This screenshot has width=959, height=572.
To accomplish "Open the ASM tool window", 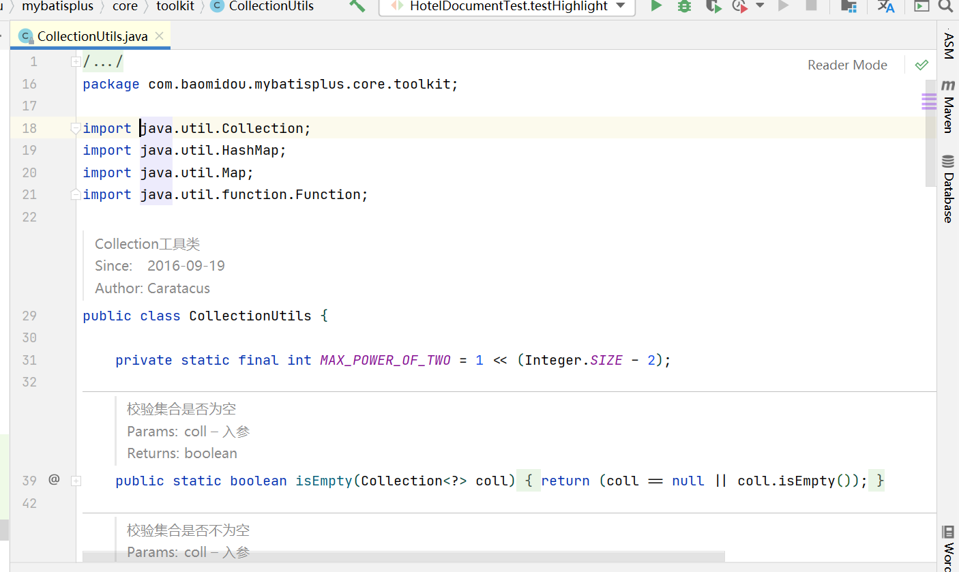I will pos(949,46).
